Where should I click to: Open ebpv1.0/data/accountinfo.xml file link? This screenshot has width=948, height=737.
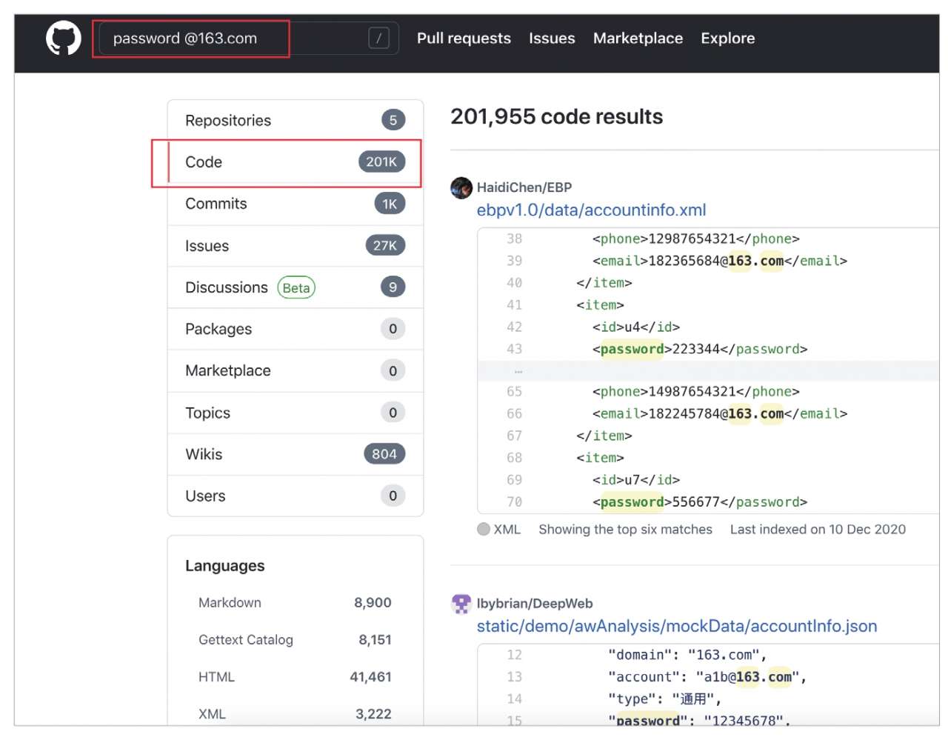pyautogui.click(x=591, y=210)
